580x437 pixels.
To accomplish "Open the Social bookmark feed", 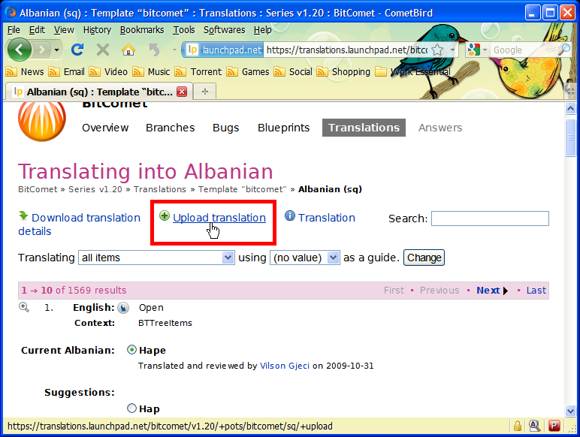I will [293, 72].
